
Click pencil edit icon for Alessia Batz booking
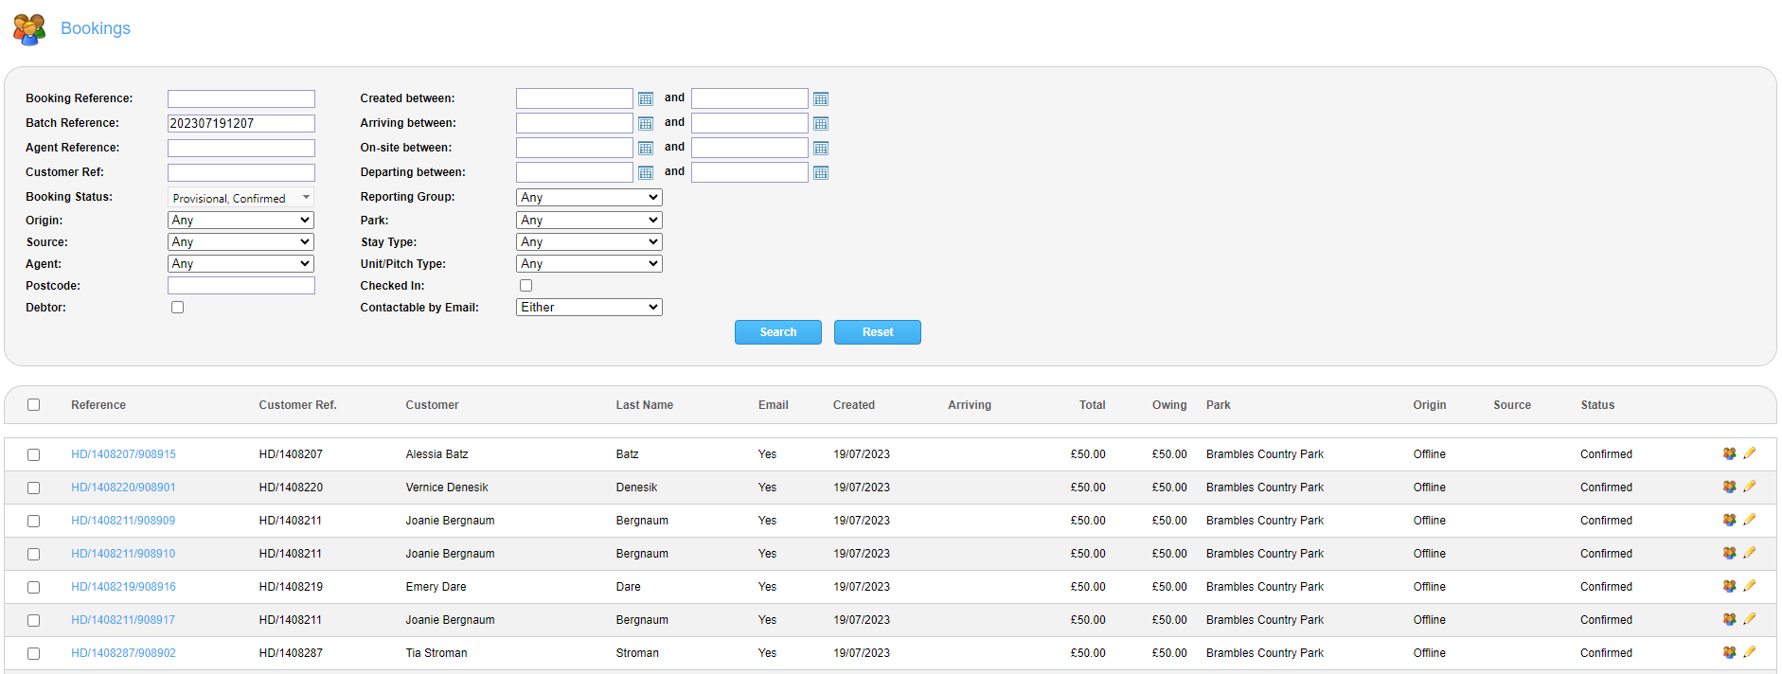click(1749, 453)
